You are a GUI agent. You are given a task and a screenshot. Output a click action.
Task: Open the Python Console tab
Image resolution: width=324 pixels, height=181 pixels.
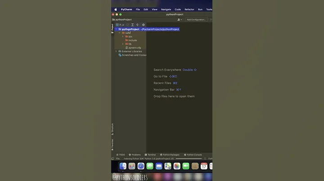(x=193, y=155)
